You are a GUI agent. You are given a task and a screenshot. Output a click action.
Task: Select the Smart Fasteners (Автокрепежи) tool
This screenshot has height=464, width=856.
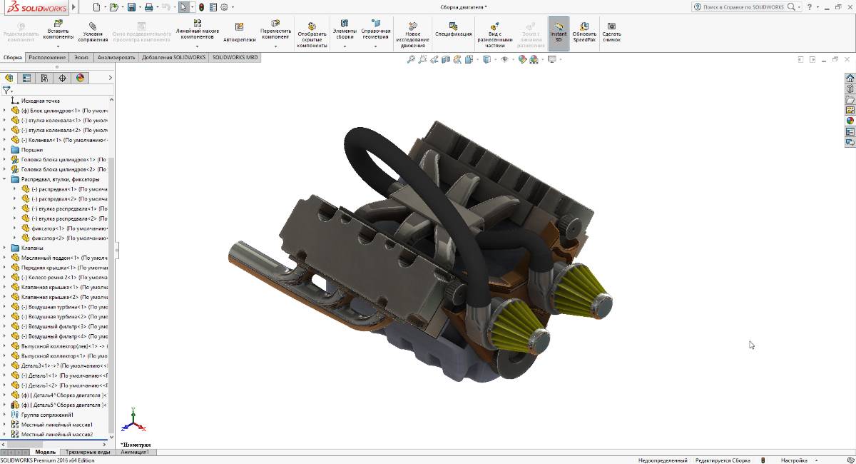click(239, 27)
